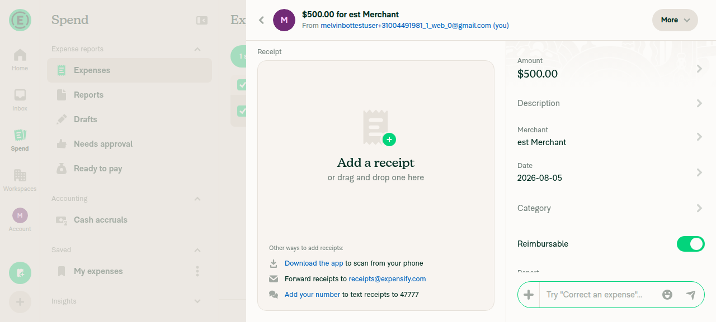
Task: Click the back arrow in expense header
Action: (x=261, y=20)
